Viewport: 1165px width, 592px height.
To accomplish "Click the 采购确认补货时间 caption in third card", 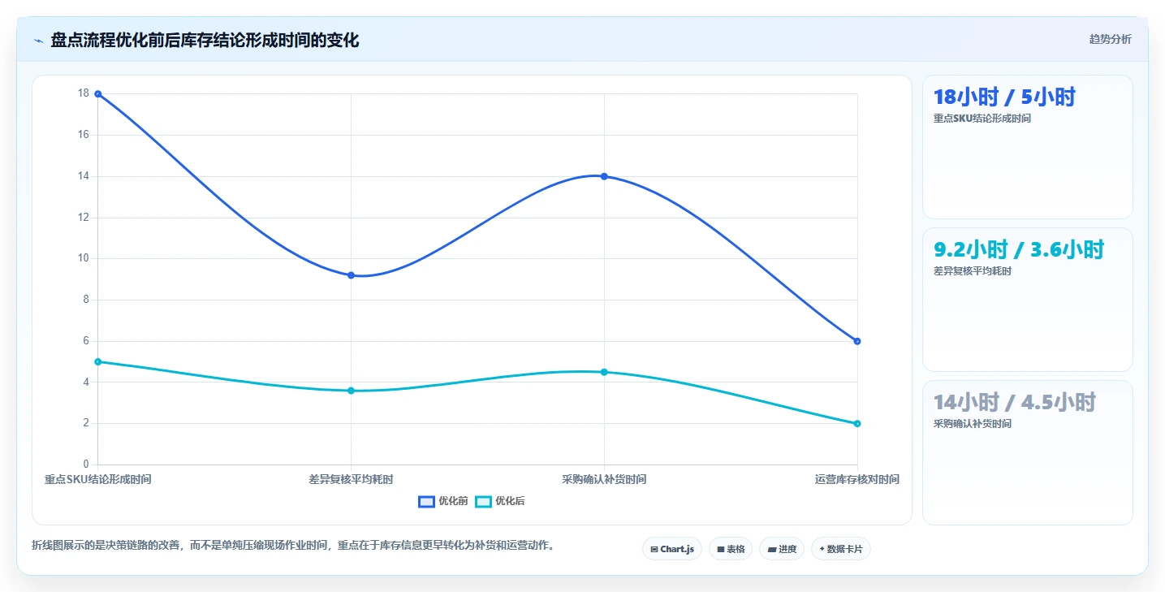I will pos(973,424).
